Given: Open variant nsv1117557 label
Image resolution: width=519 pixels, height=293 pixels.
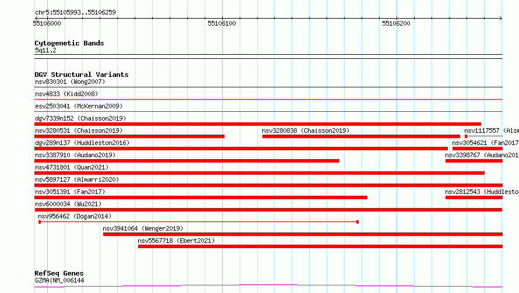Looking at the screenshot, I should (x=492, y=130).
